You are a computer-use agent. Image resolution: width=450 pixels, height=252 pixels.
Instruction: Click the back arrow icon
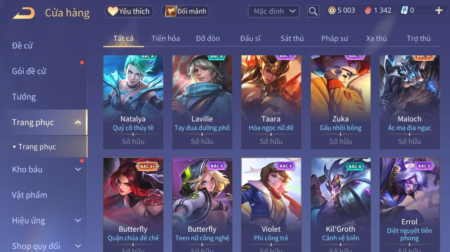tap(24, 13)
